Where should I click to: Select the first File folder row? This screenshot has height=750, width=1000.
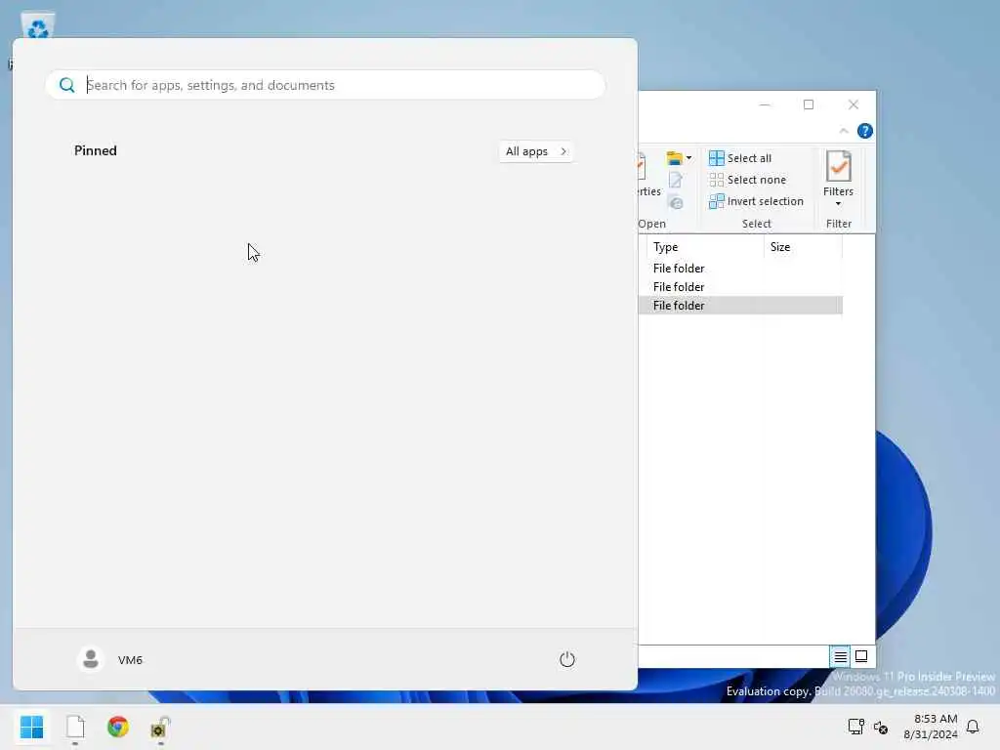(x=740, y=269)
